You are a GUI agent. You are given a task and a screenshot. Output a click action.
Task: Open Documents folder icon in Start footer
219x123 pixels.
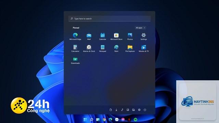coord(111,110)
